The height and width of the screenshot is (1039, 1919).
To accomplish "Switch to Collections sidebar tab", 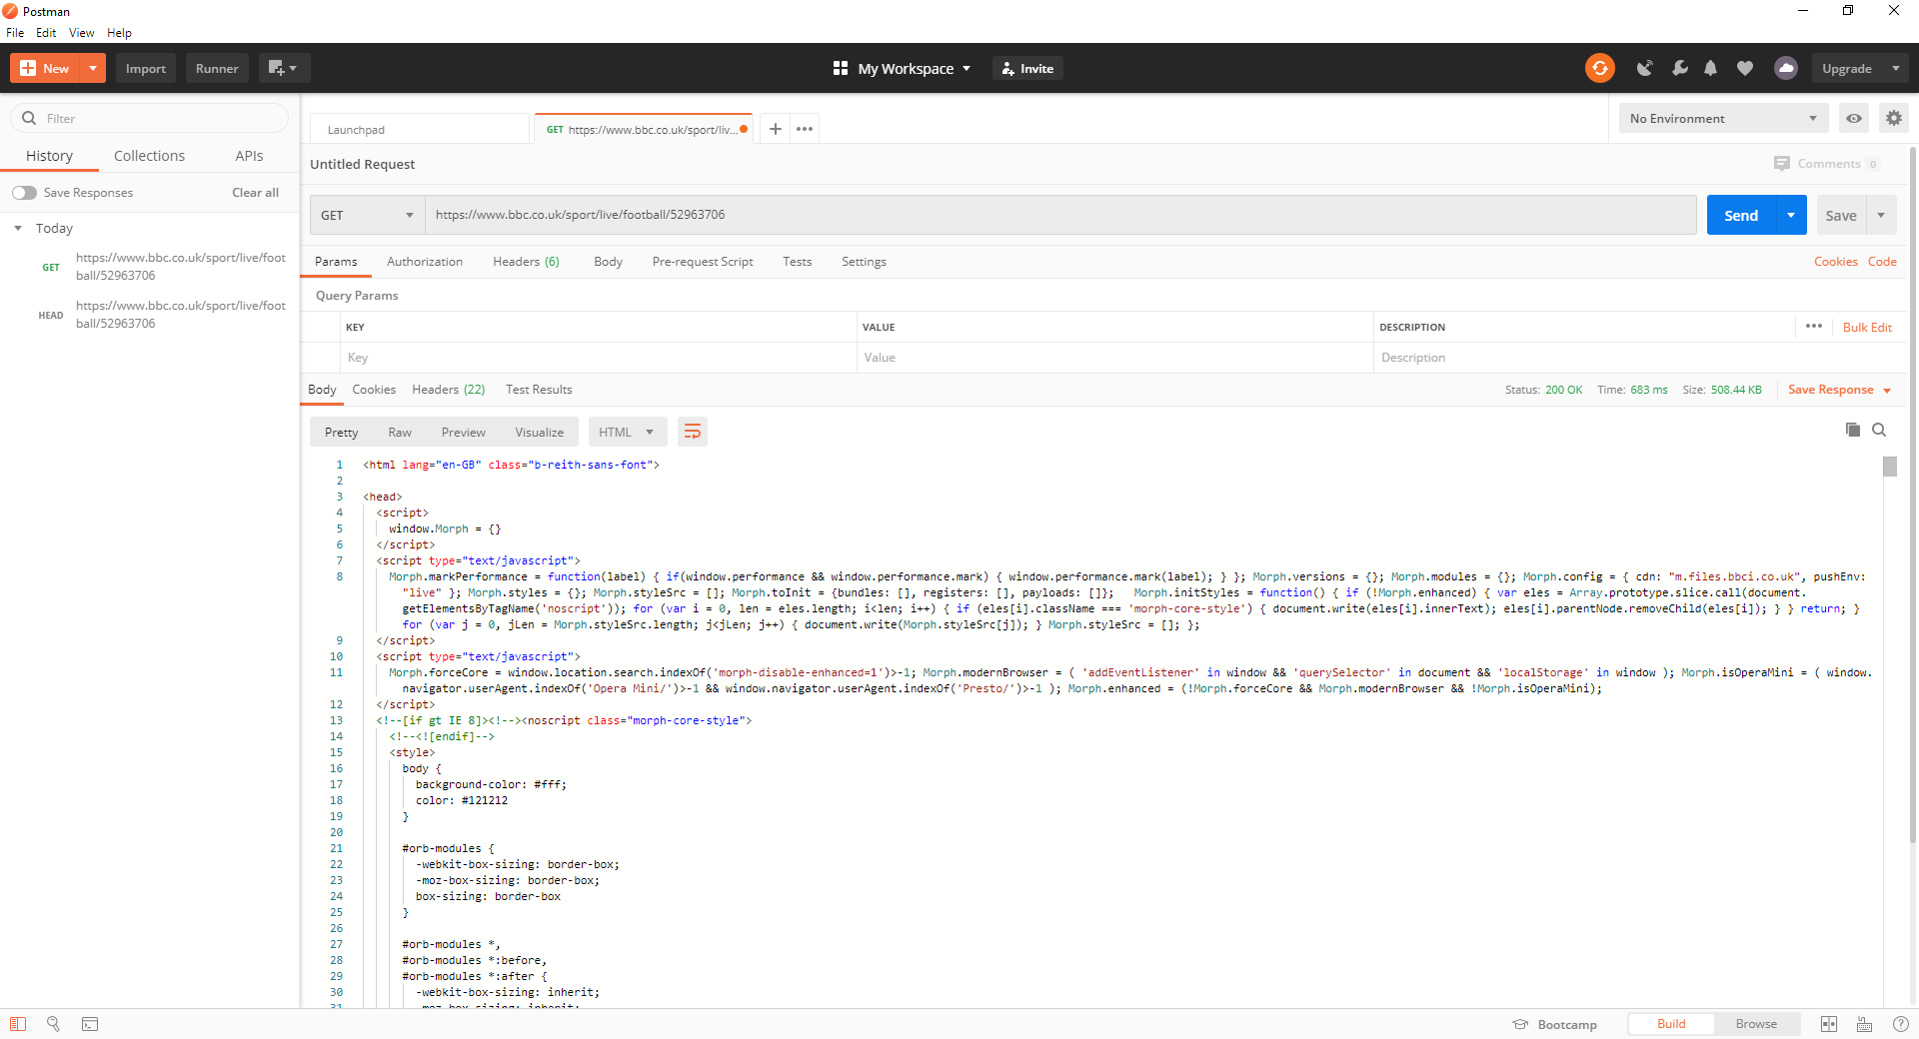I will point(149,156).
